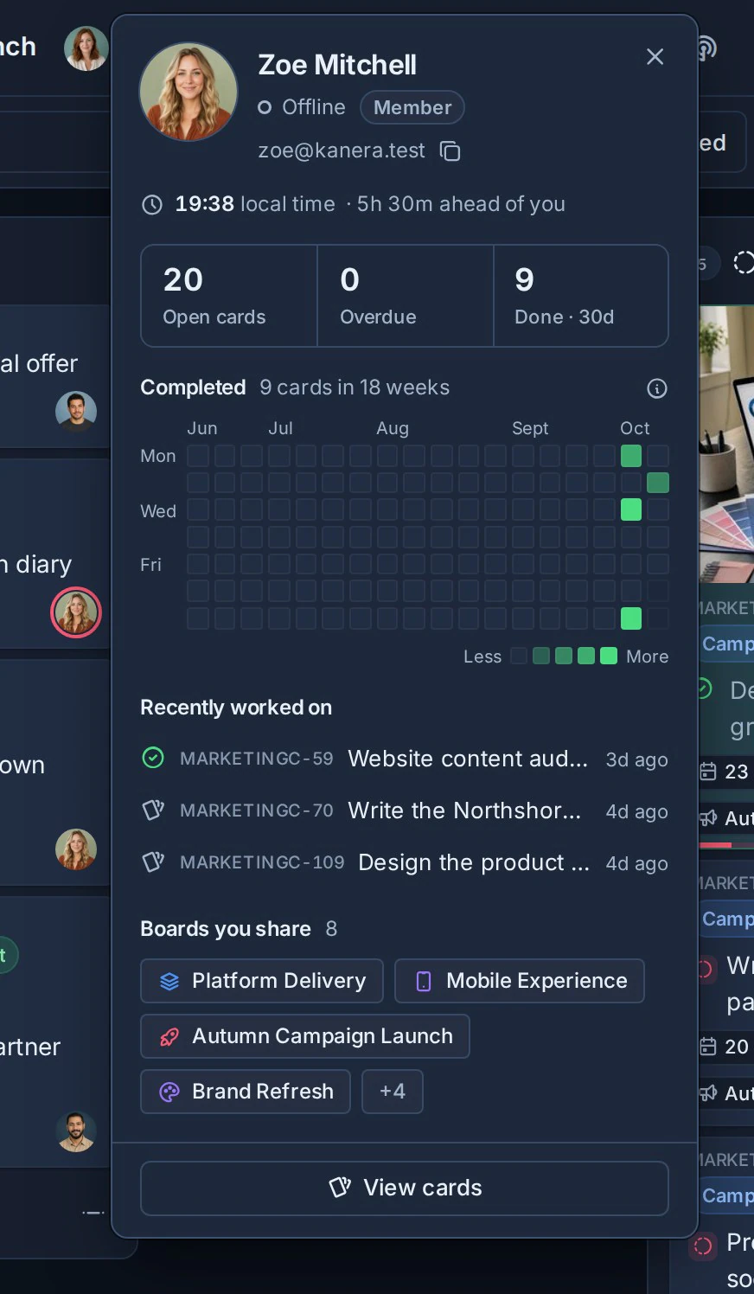
Task: Click the cards icon beside MARKETINGC-109
Action: coord(153,862)
